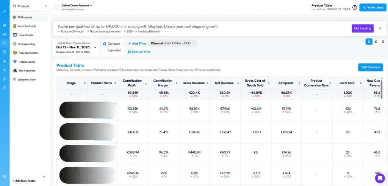
Task: Select Compact table view
Action: (112, 44)
